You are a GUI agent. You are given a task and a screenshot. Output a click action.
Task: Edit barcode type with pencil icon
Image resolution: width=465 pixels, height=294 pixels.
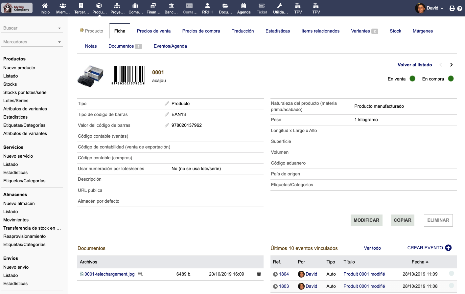pos(167,114)
